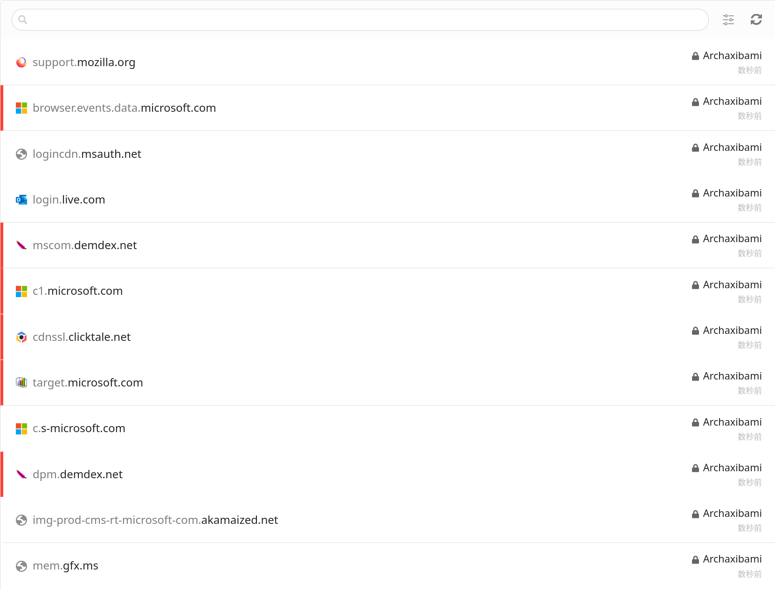Click the favicon beside cdnssl.clicktale.net
The width and height of the screenshot is (775, 590).
[x=21, y=337]
